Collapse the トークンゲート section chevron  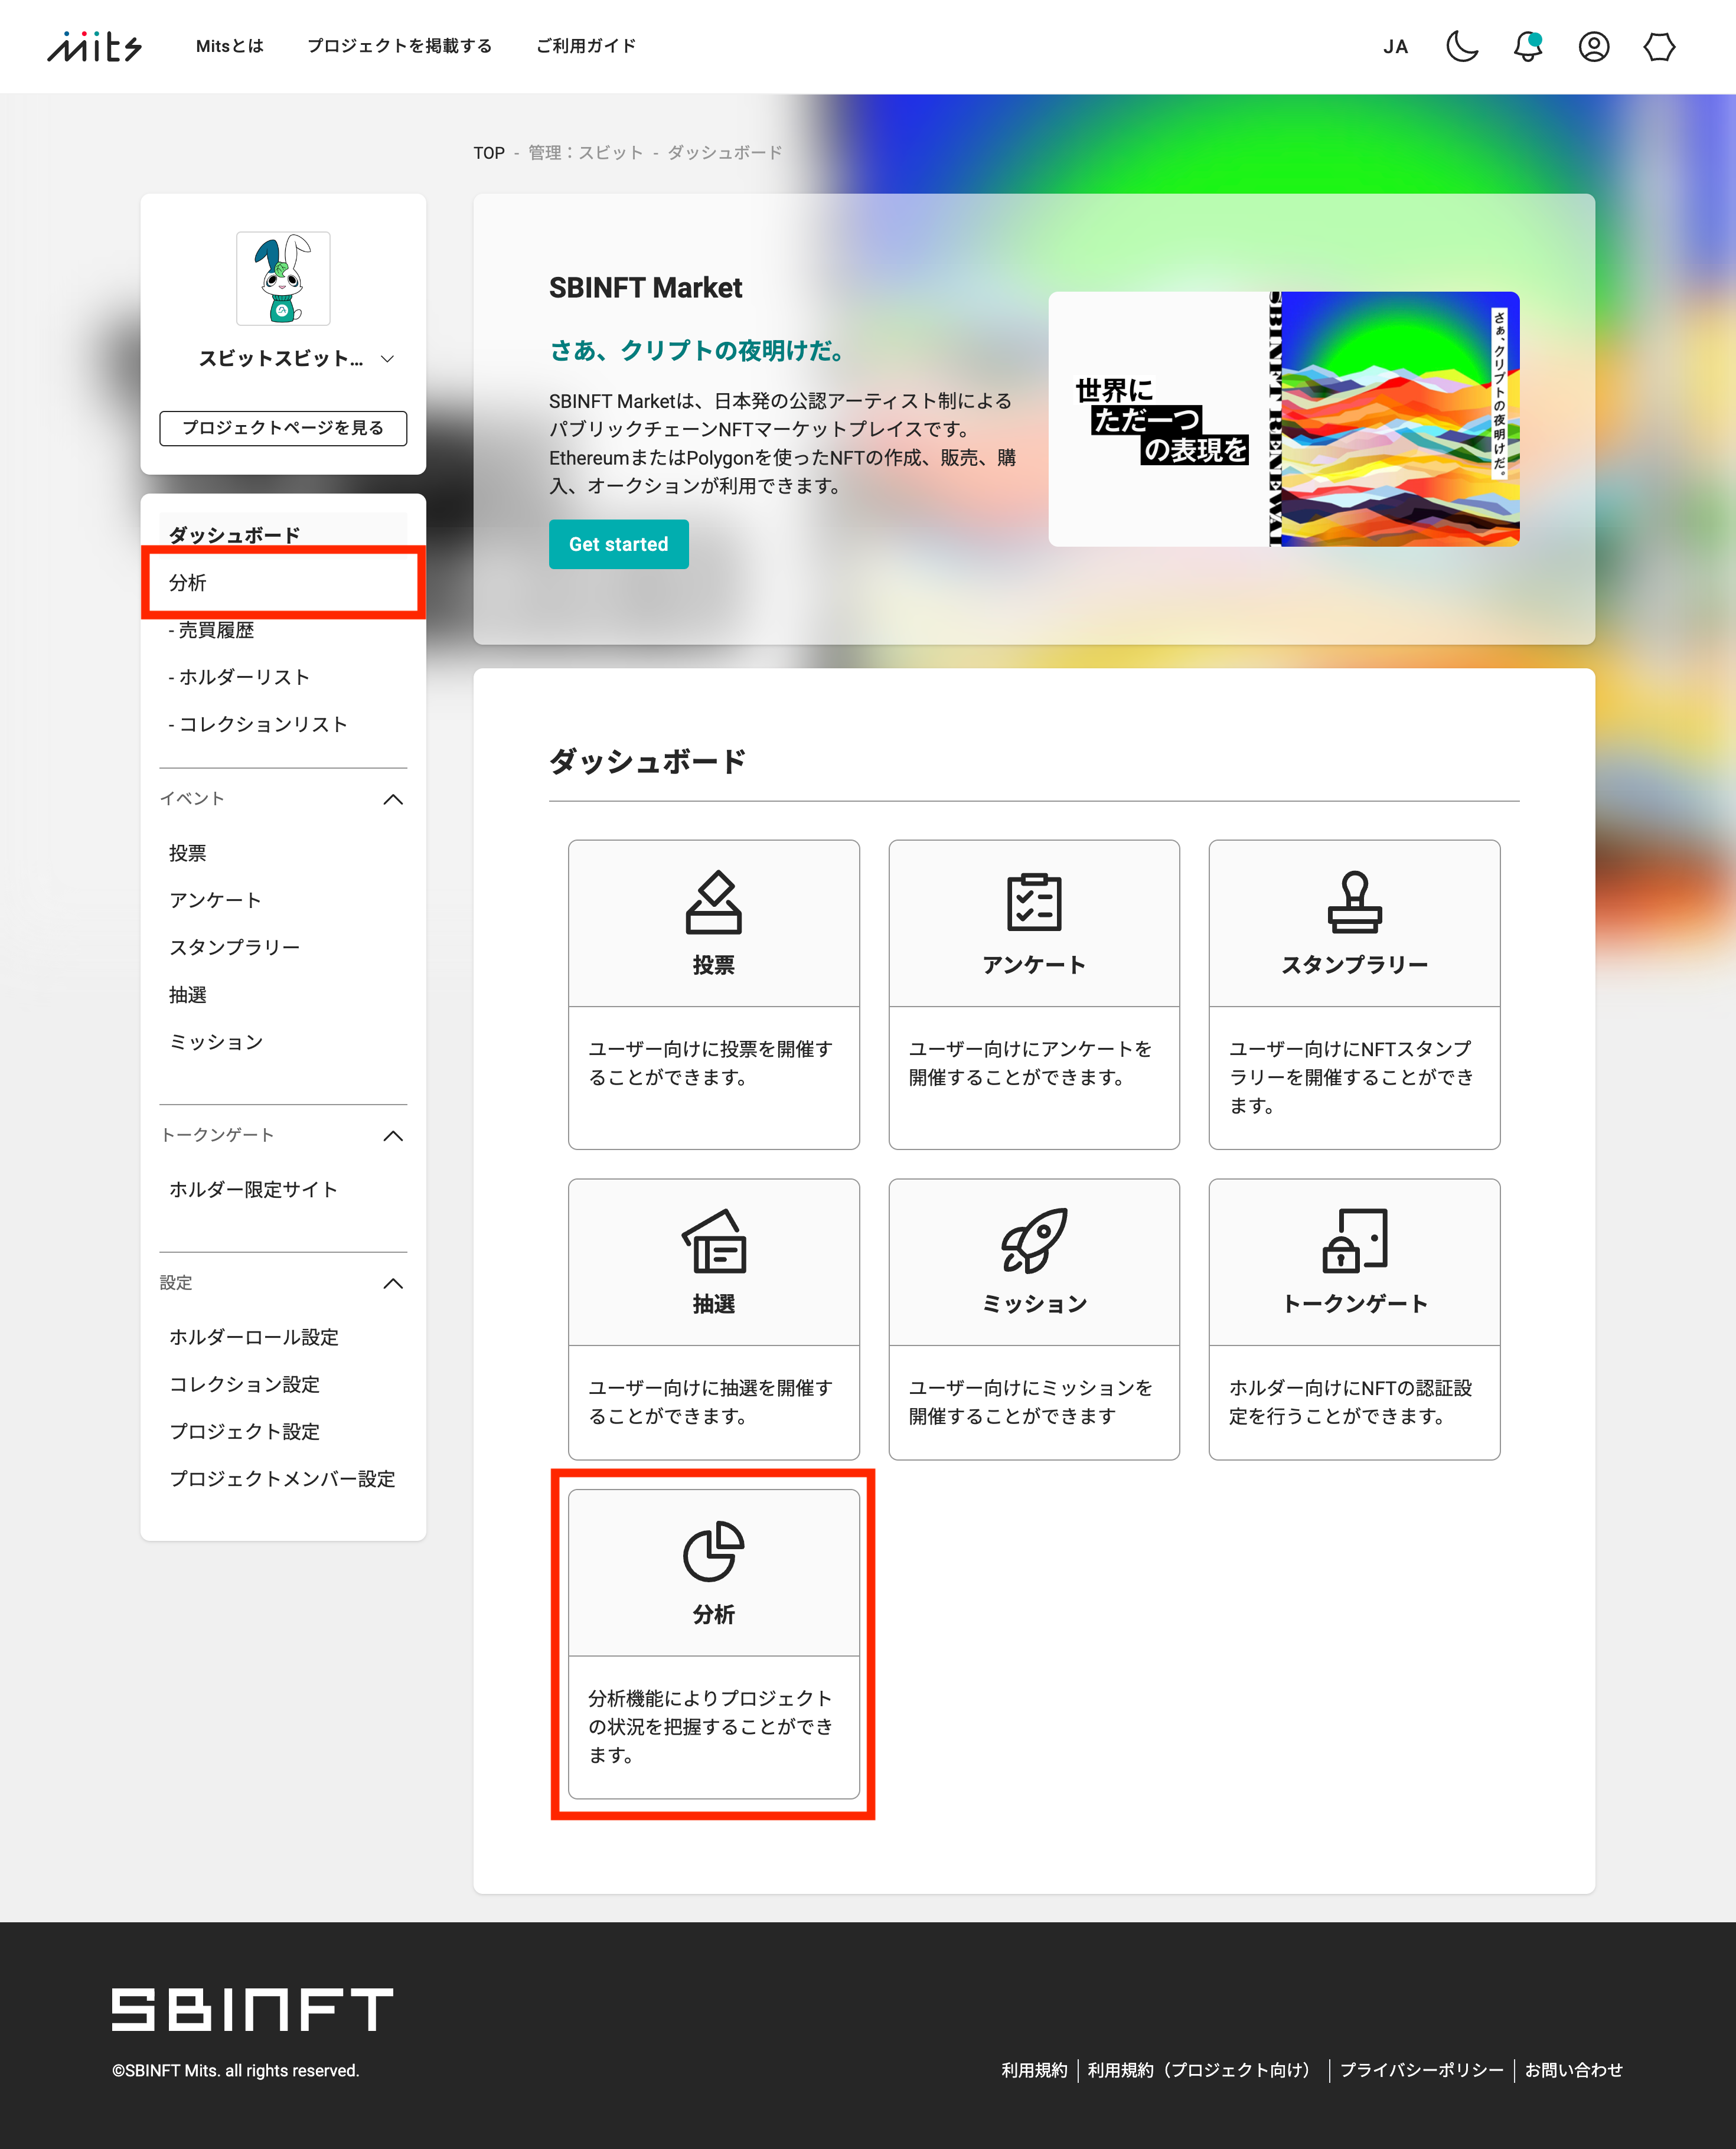(x=394, y=1136)
